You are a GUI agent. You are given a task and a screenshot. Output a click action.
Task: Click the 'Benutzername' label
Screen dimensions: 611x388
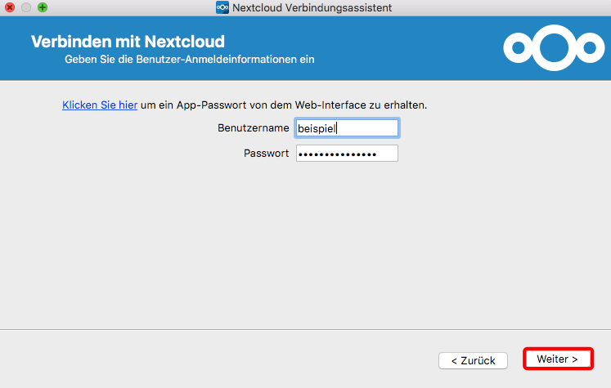pos(254,128)
